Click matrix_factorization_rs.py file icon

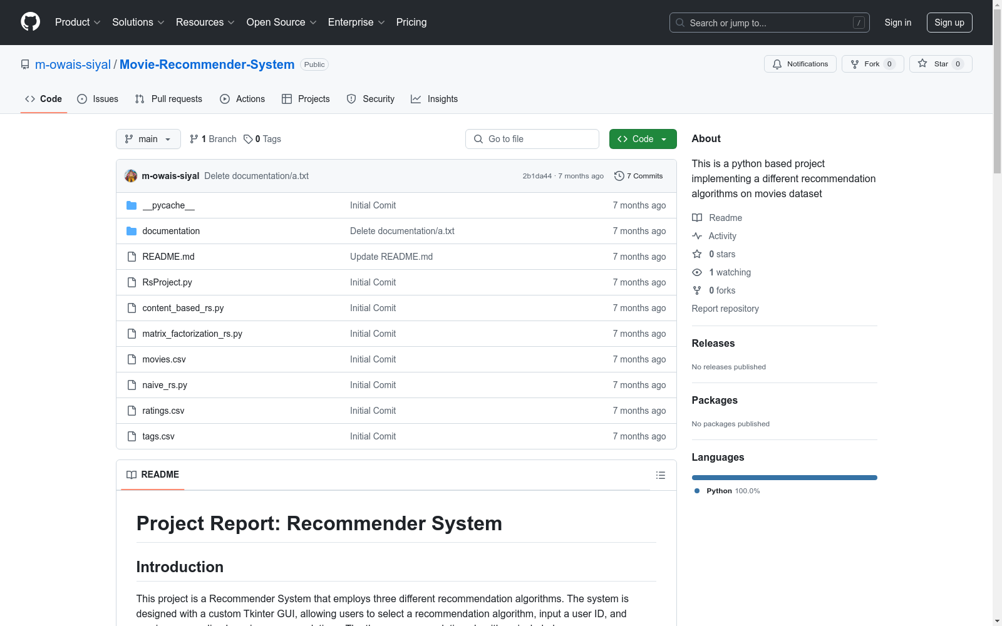pyautogui.click(x=132, y=334)
